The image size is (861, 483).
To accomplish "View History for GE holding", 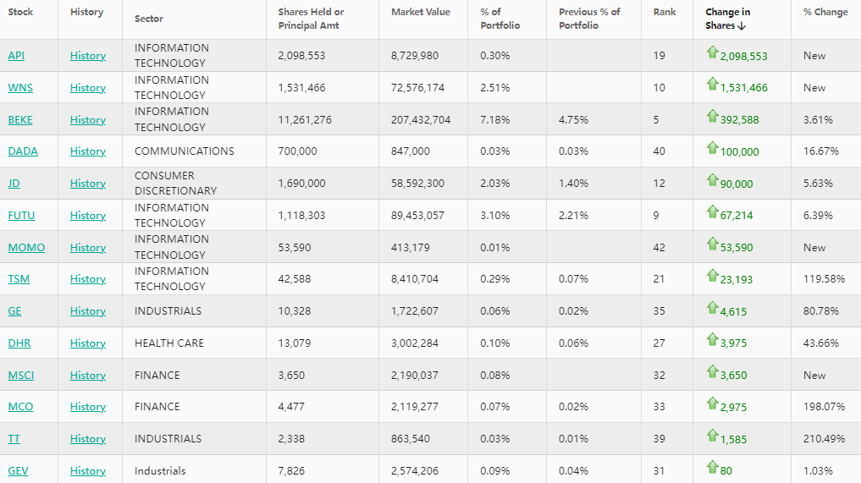I will pos(88,311).
